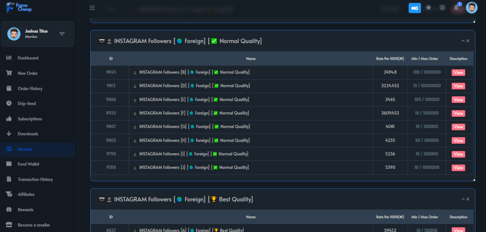View description for service 9805
The height and width of the screenshot is (232, 486).
click(458, 140)
